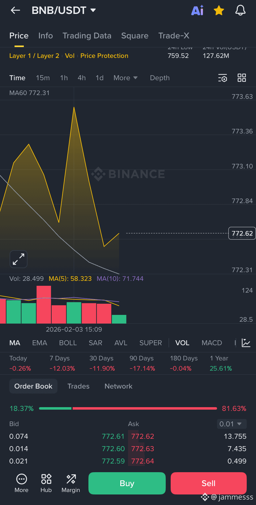Tap the green Buy button
This screenshot has height=505, width=256.
click(127, 483)
